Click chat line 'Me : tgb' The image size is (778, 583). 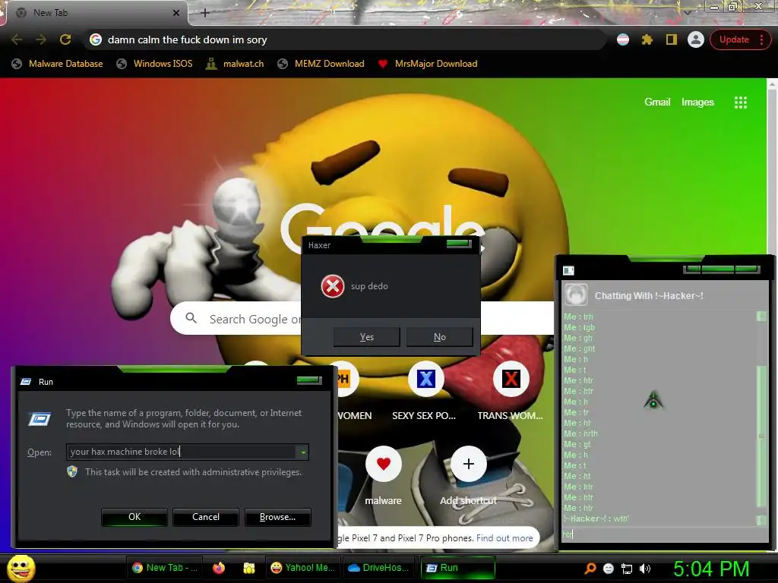click(579, 327)
